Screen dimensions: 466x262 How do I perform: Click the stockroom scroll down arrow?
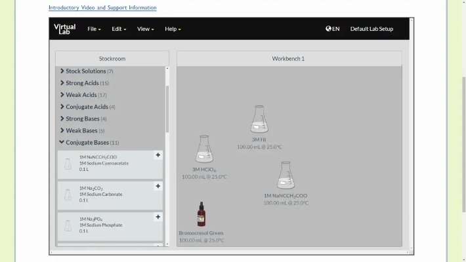[167, 244]
